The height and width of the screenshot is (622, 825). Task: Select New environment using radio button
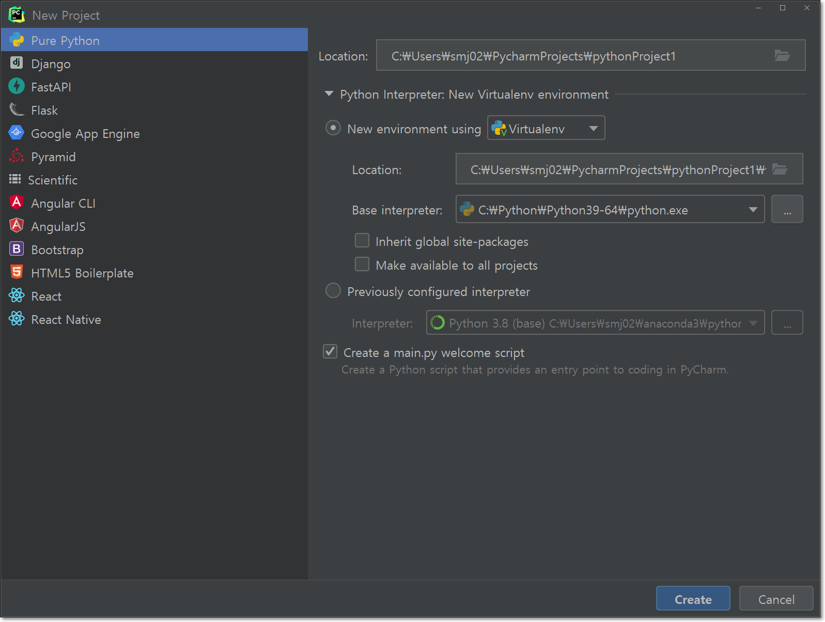click(x=333, y=128)
